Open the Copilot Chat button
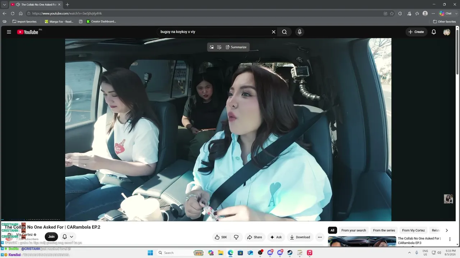 (445, 14)
